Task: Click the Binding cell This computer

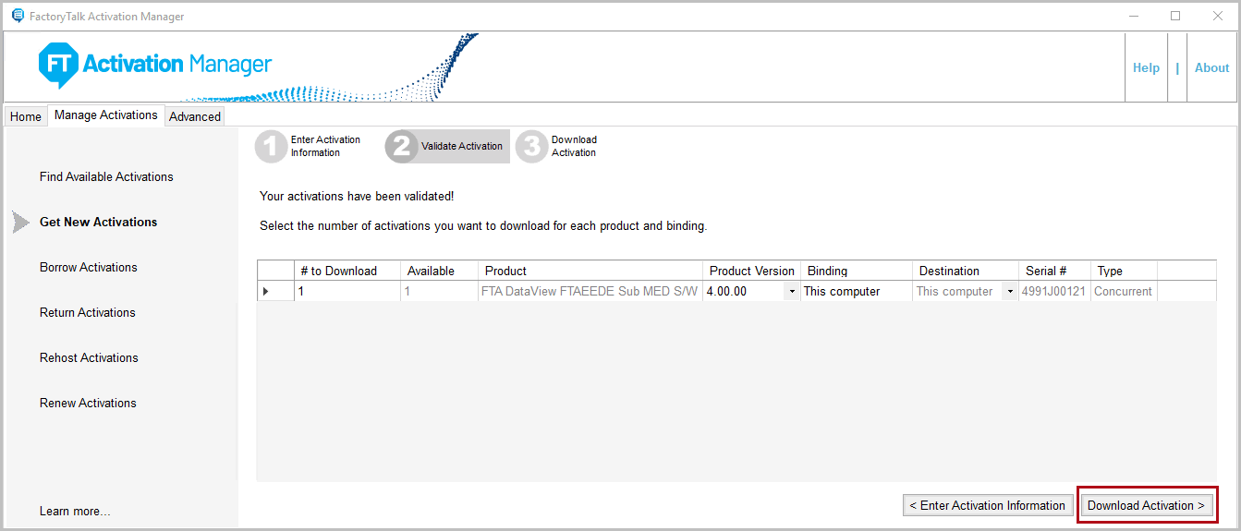Action: (857, 291)
